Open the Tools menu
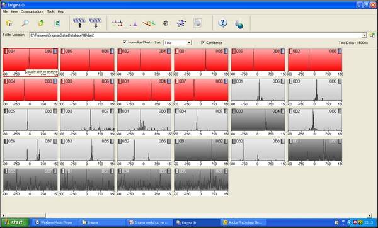Screen dimensions: 378x228 click(x=50, y=11)
